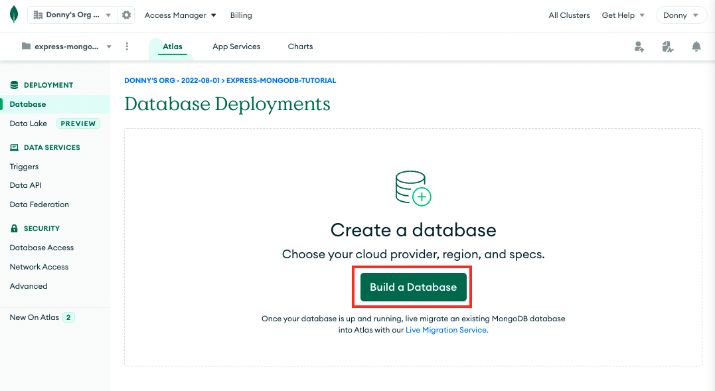715x391 pixels.
Task: Expand the Get Help menu
Action: (x=623, y=15)
